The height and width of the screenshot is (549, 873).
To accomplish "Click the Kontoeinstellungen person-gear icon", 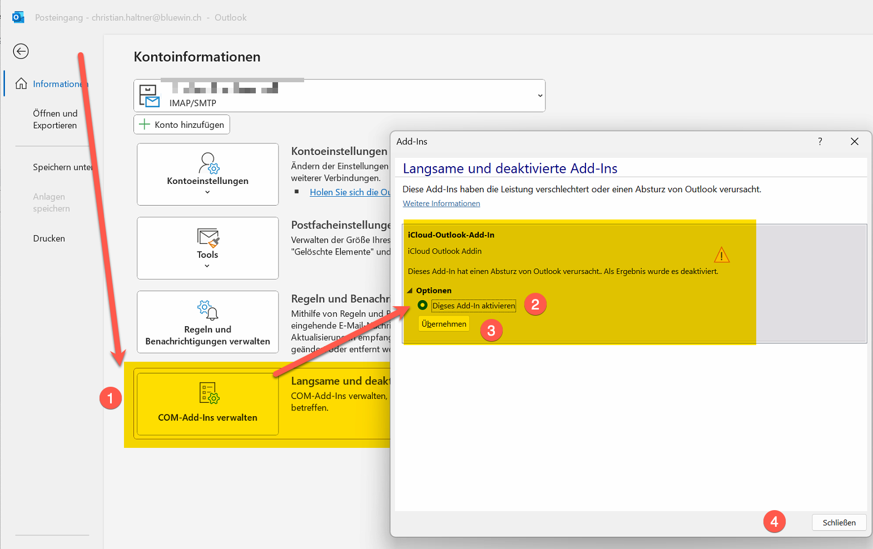I will point(209,163).
